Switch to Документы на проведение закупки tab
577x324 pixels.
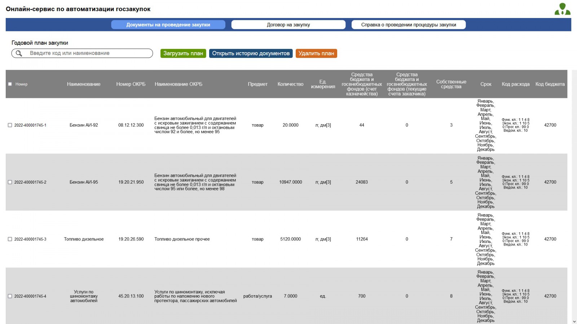(168, 24)
